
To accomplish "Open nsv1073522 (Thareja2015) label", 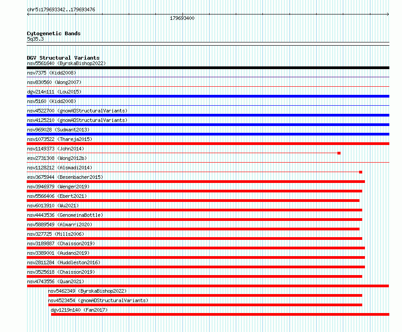I will click(60, 139).
